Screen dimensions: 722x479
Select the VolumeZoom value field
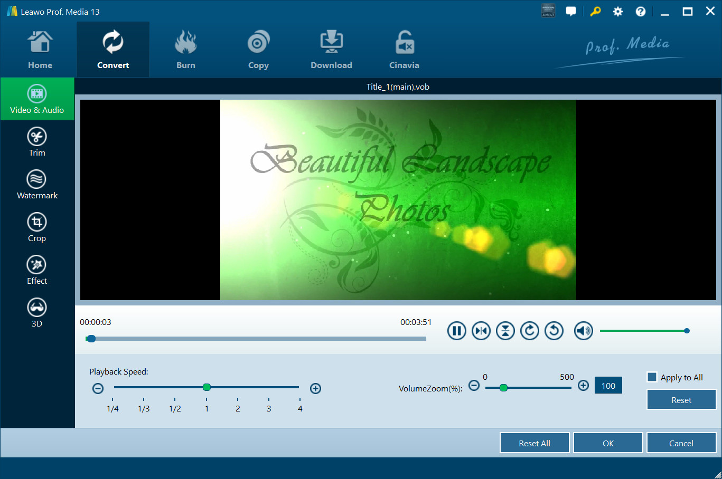pos(608,385)
